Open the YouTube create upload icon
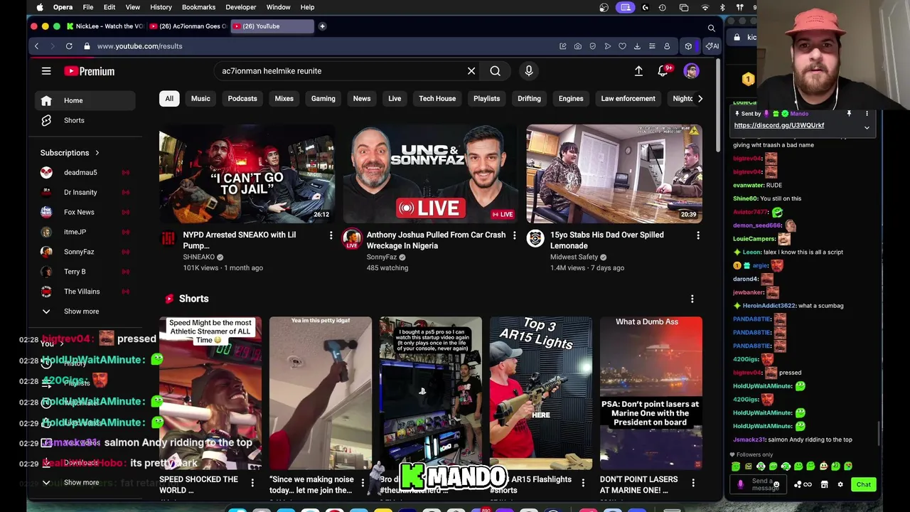 point(638,71)
